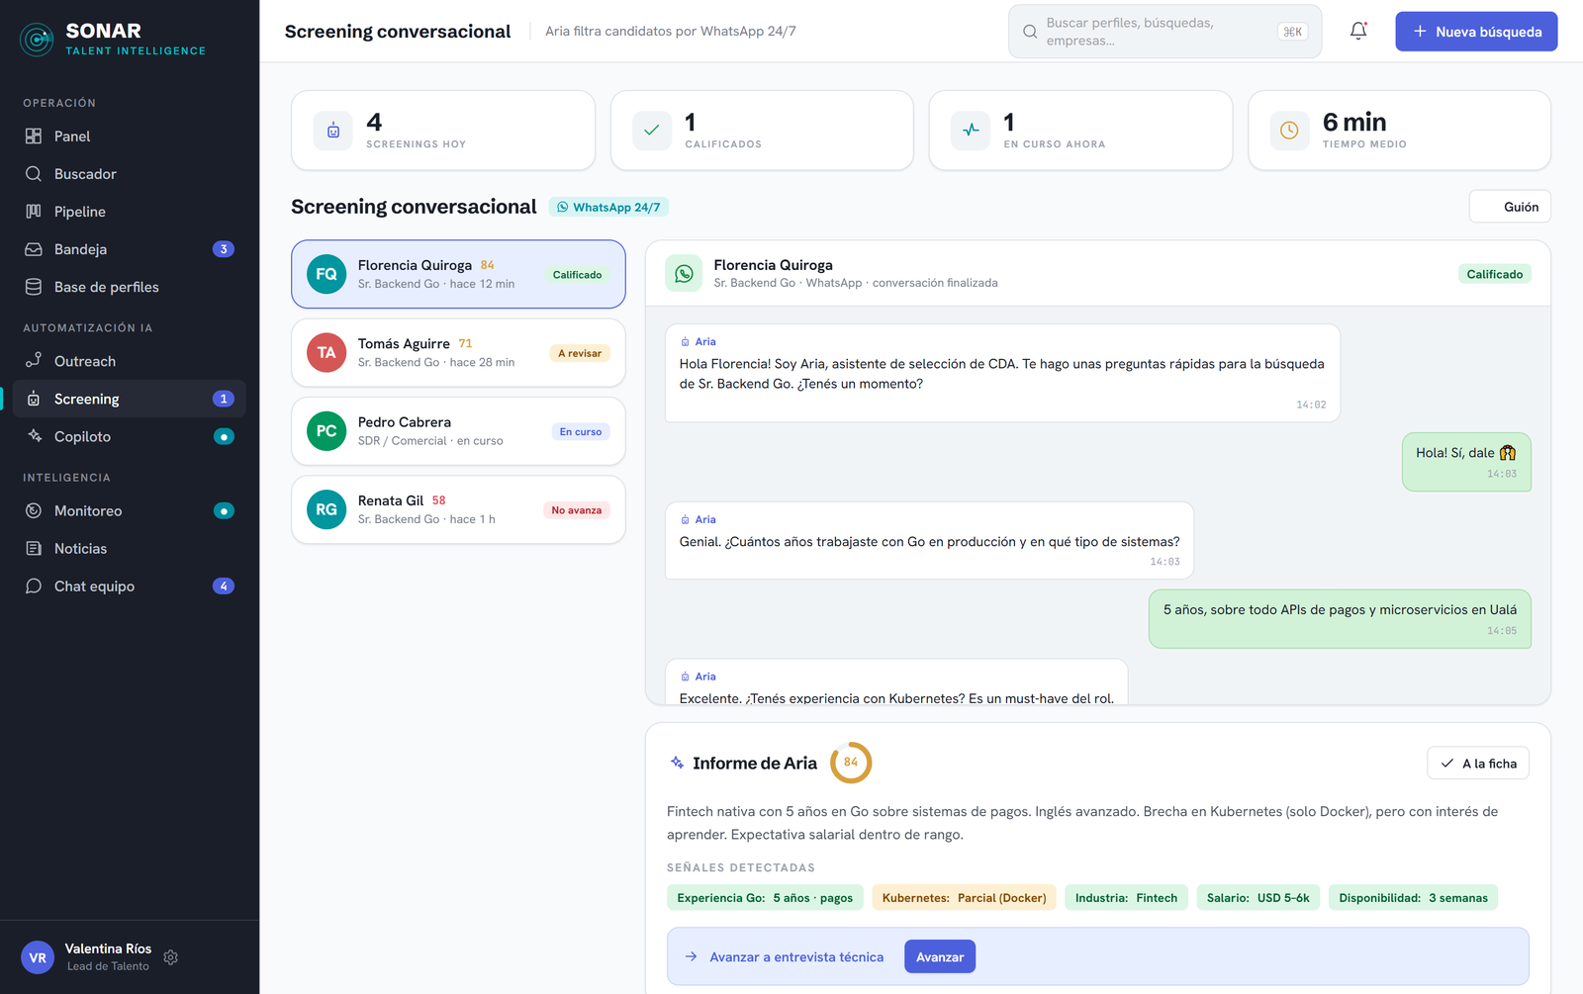Click the Informe de Aria sparkle icon
The image size is (1583, 994).
coord(677,763)
